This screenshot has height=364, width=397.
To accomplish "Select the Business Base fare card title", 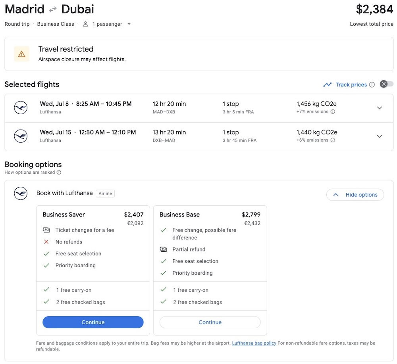I will (179, 215).
